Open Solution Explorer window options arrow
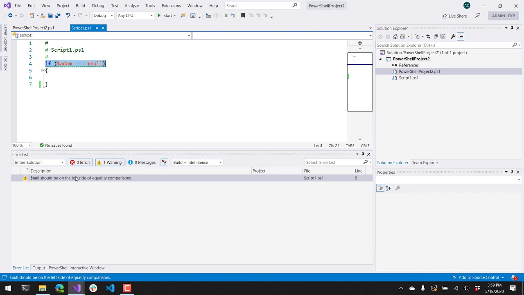The image size is (524, 295). pos(506,28)
